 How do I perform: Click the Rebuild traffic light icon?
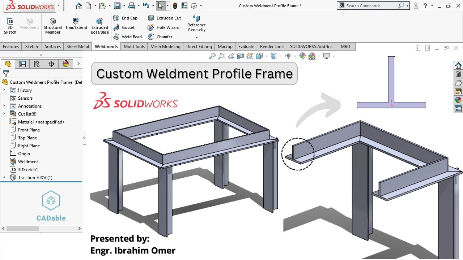point(175,6)
